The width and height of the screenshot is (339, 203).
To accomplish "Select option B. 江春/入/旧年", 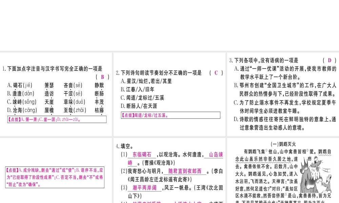I will [138, 89].
